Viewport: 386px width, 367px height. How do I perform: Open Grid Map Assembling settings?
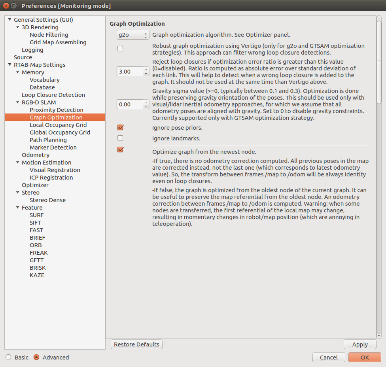(x=58, y=42)
